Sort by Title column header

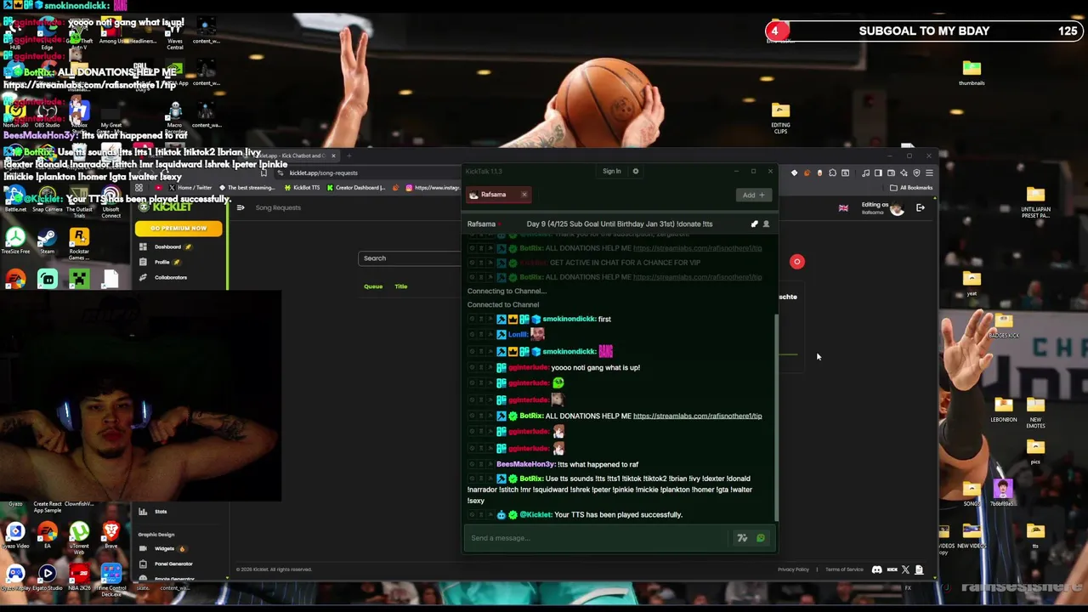(401, 286)
